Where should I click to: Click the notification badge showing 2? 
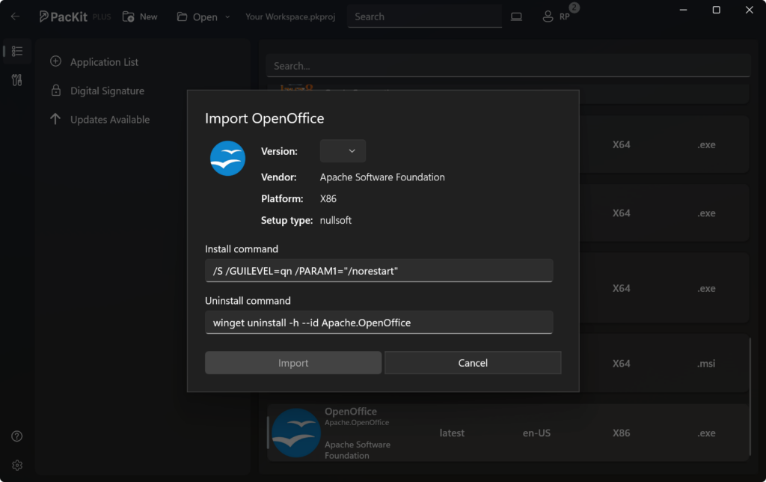(574, 7)
